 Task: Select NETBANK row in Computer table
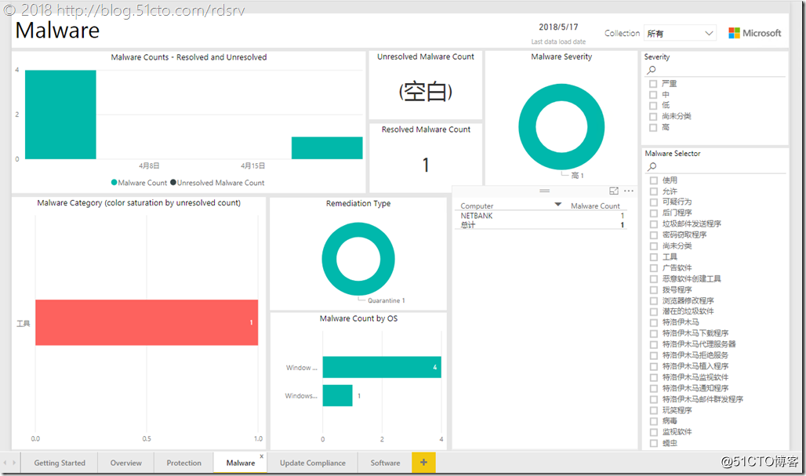[x=543, y=216]
